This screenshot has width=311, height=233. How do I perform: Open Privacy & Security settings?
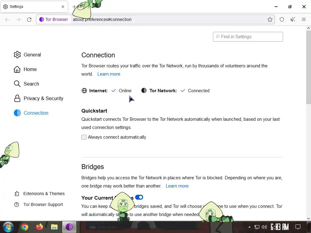tap(39, 98)
